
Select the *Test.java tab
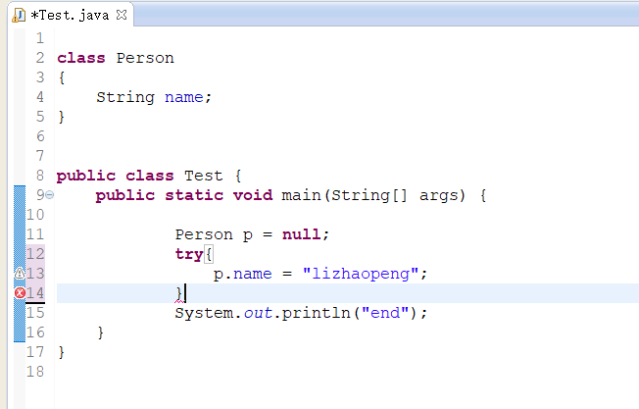[x=70, y=15]
